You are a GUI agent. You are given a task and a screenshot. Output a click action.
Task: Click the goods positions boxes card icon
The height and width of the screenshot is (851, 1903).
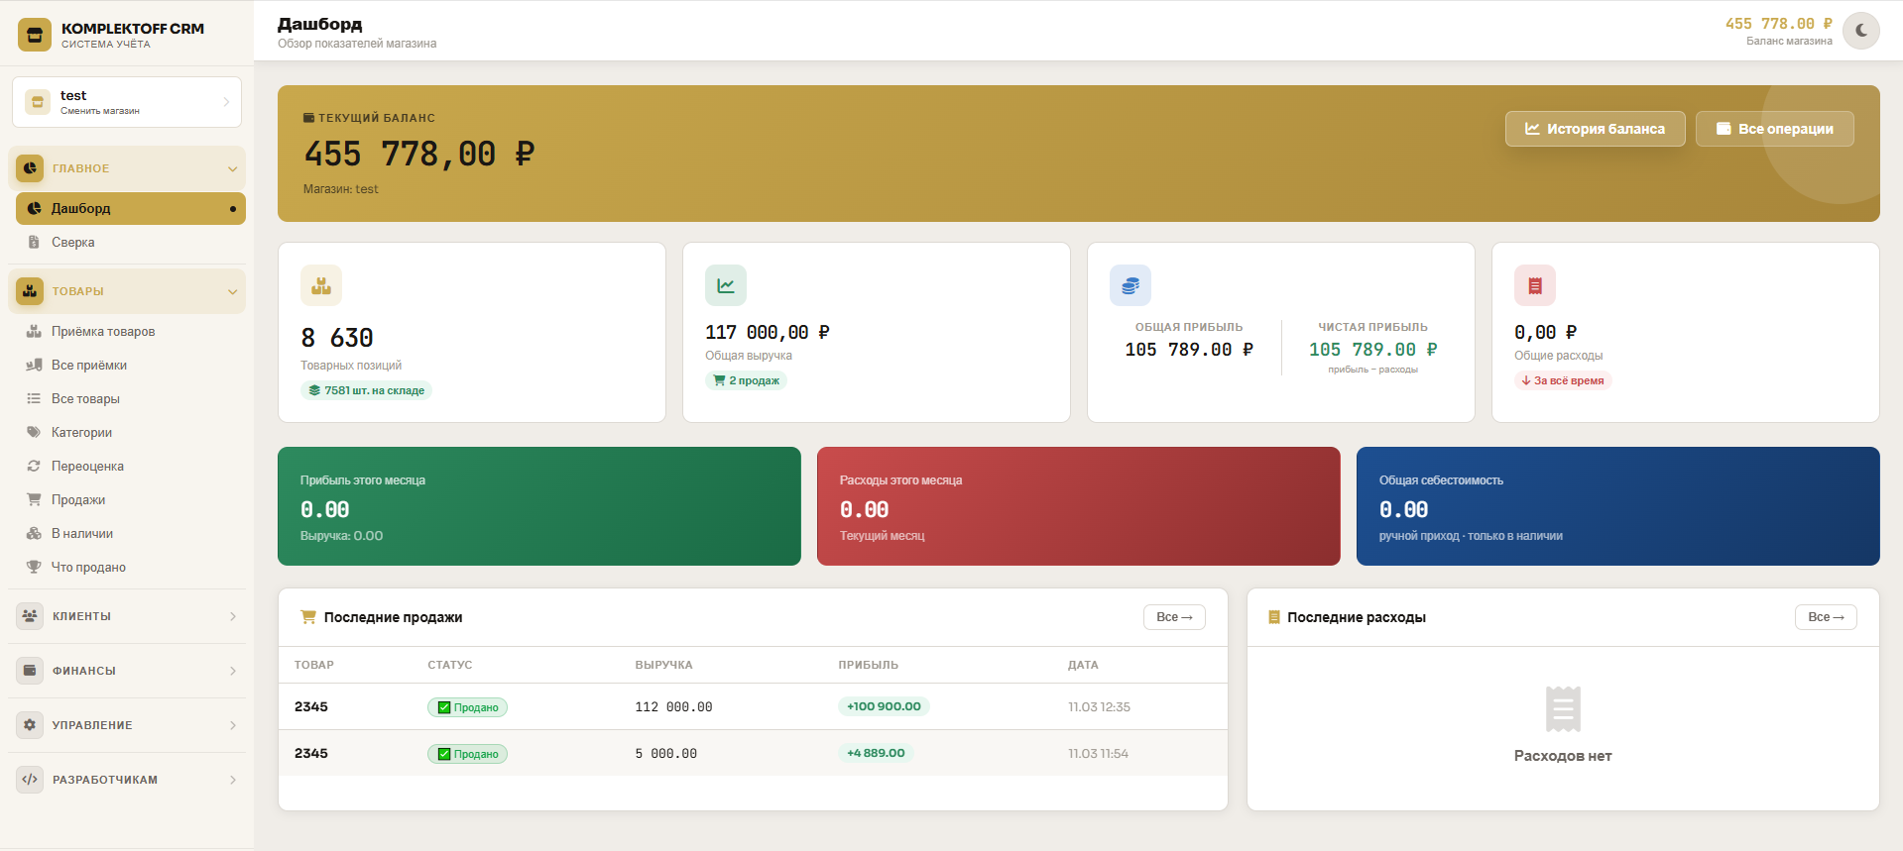point(321,285)
